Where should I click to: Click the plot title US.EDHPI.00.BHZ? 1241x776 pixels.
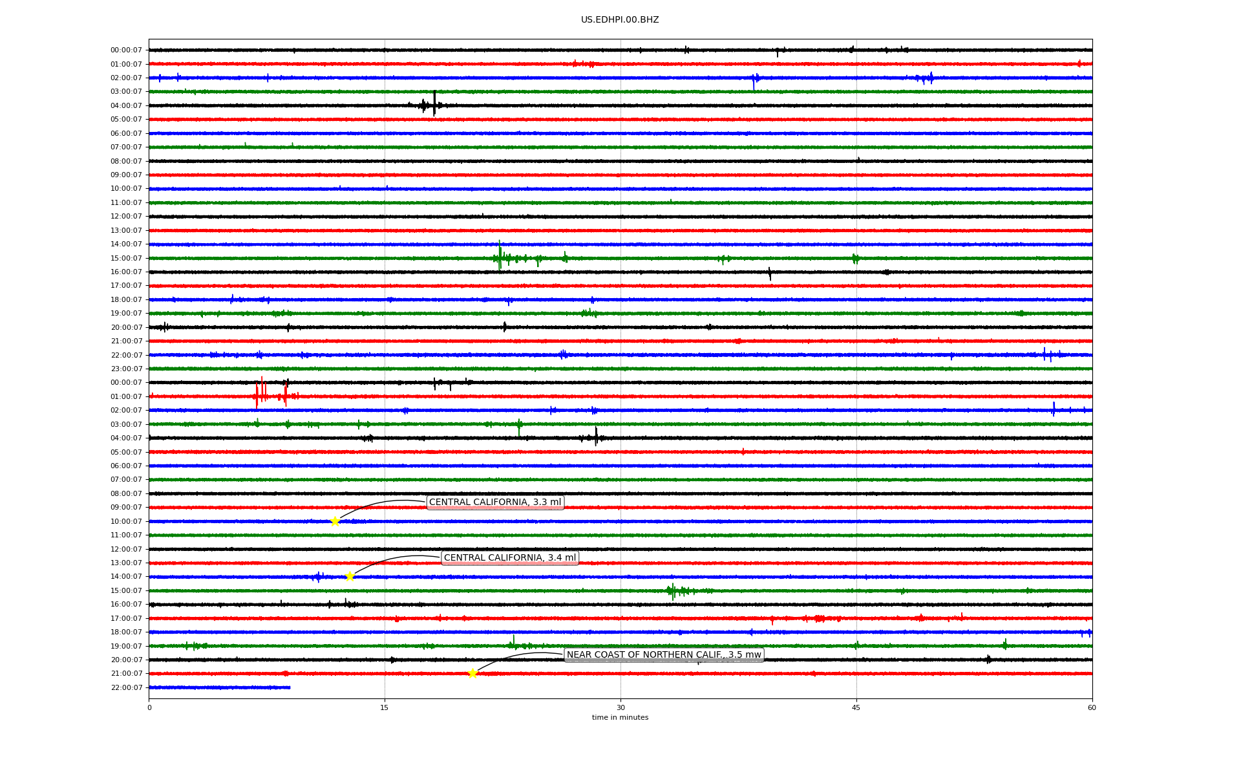[x=620, y=20]
